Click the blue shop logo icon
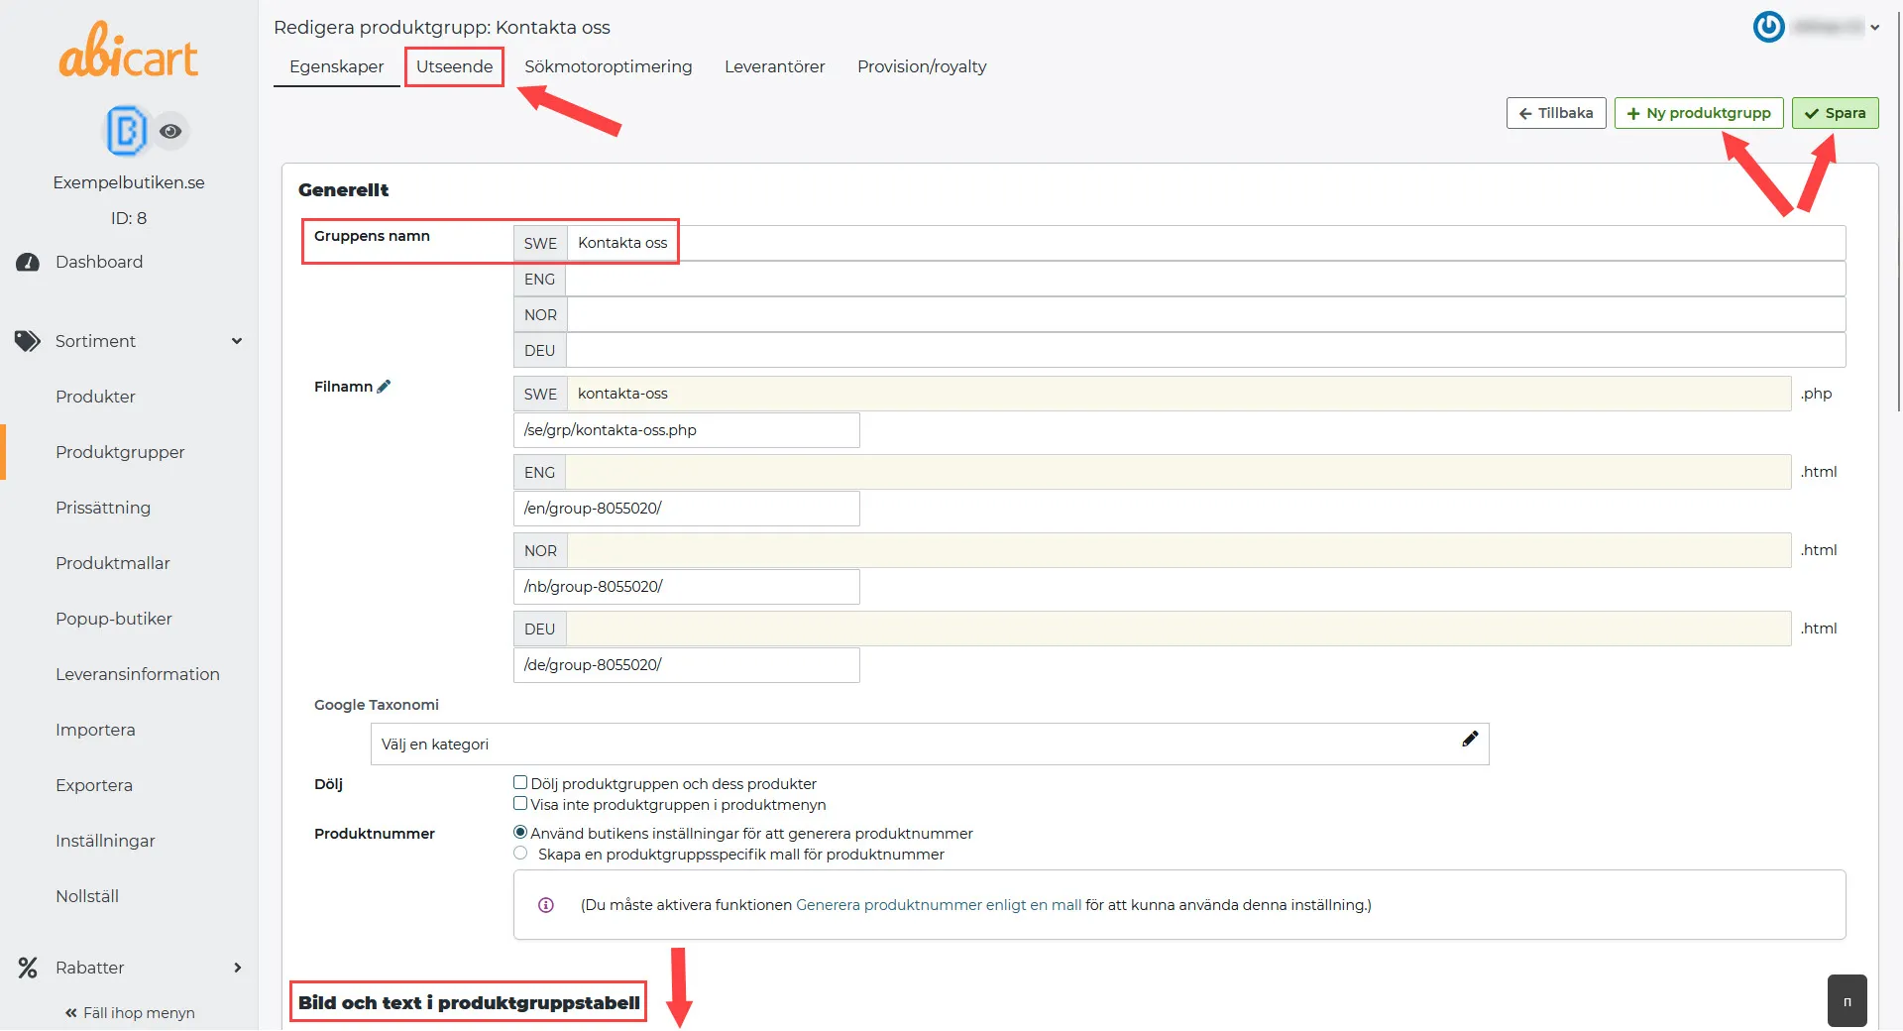1903x1031 pixels. [x=126, y=131]
